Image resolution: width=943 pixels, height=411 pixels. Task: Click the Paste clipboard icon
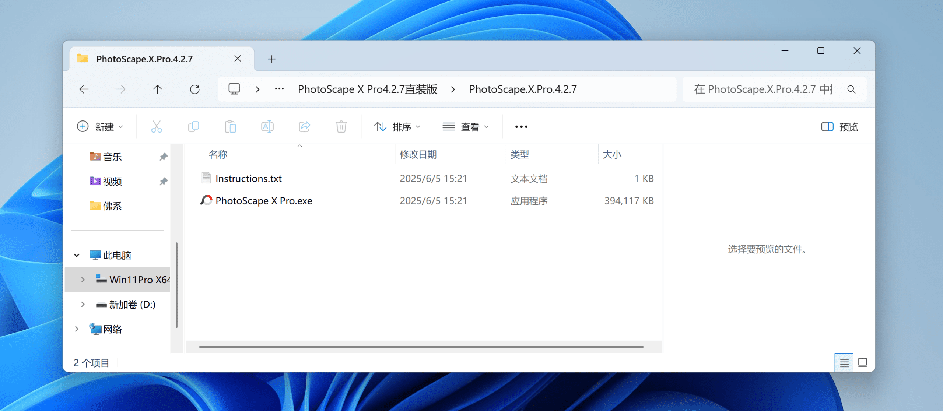click(231, 127)
